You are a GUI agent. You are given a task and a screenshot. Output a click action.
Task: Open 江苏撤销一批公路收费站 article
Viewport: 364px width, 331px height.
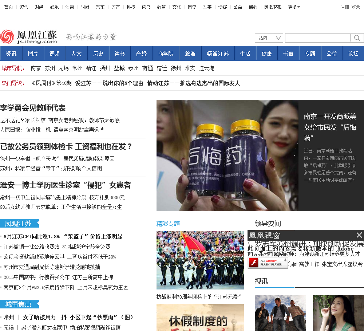[57, 247]
